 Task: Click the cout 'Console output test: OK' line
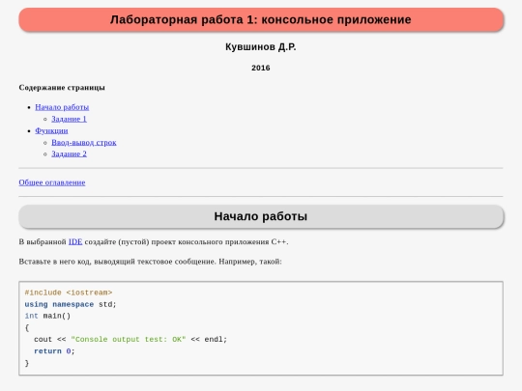pos(130,340)
